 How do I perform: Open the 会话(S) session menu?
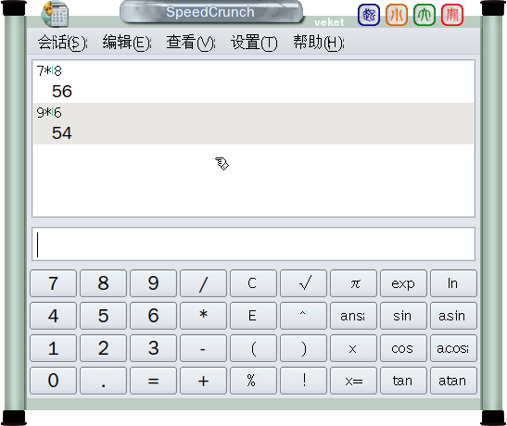(x=62, y=43)
